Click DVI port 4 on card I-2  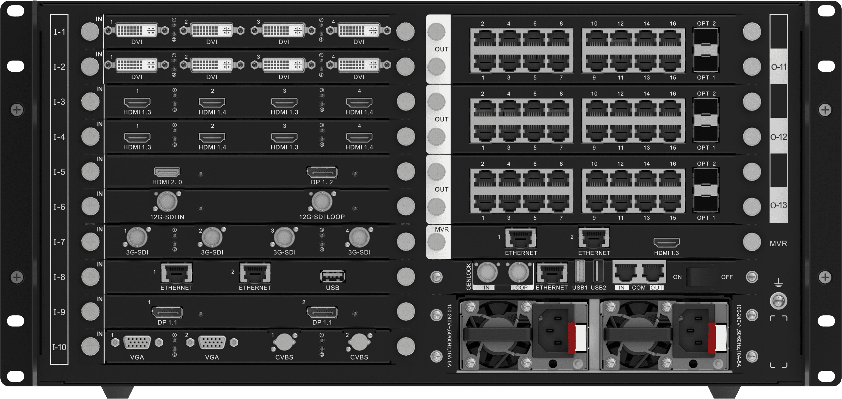[359, 66]
